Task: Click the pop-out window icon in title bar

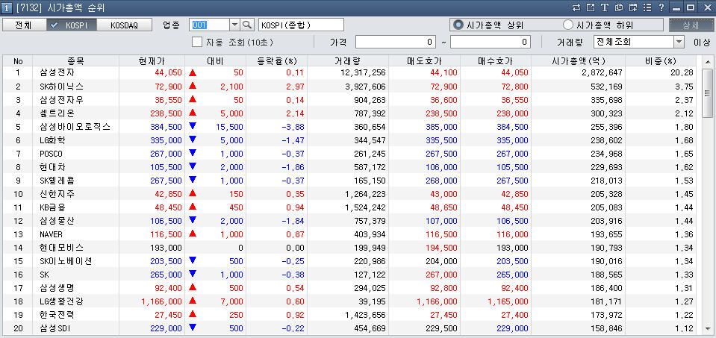Action: click(591, 7)
